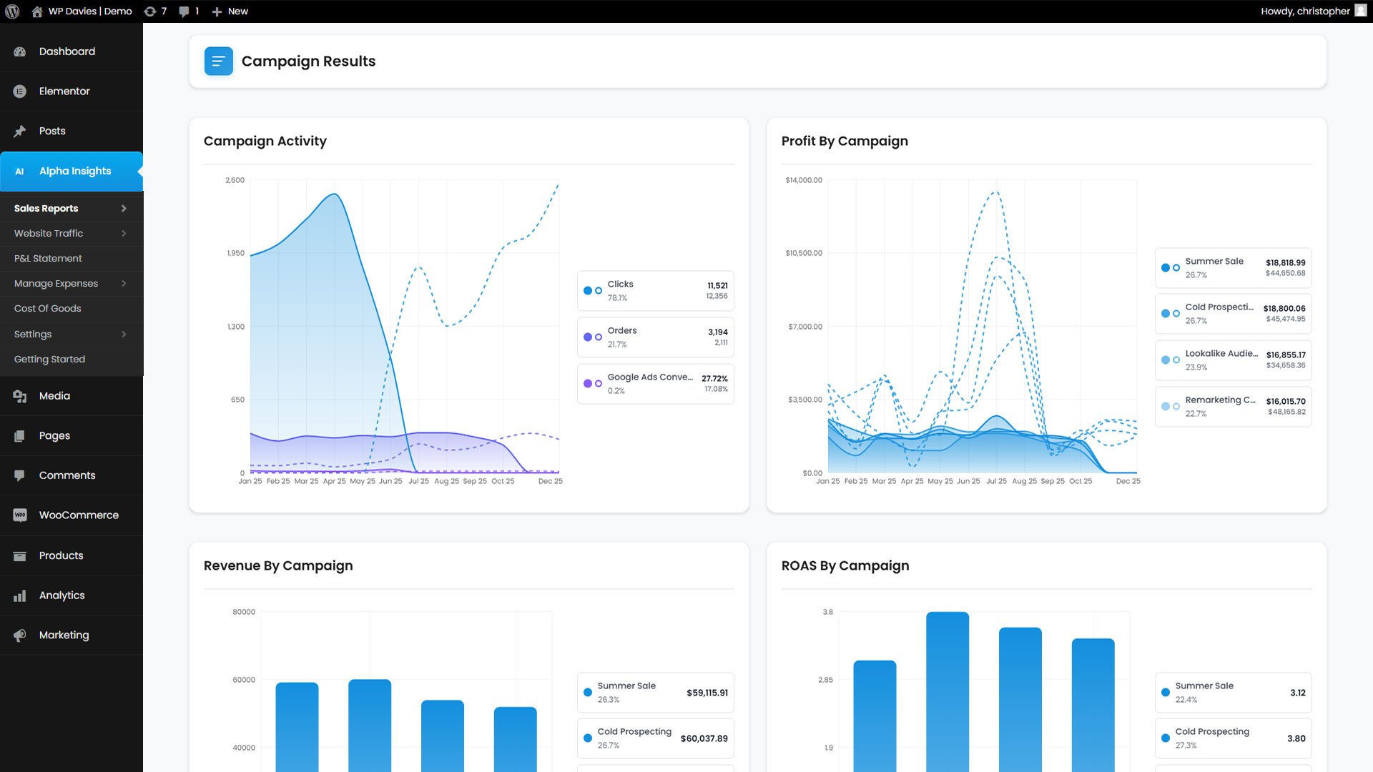
Task: Expand the Sales Reports submenu
Action: (x=124, y=209)
